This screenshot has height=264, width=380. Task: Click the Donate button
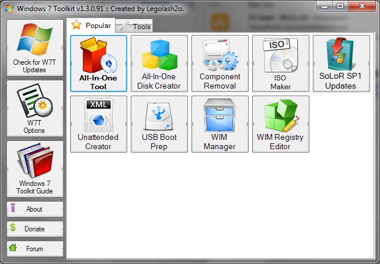click(35, 229)
